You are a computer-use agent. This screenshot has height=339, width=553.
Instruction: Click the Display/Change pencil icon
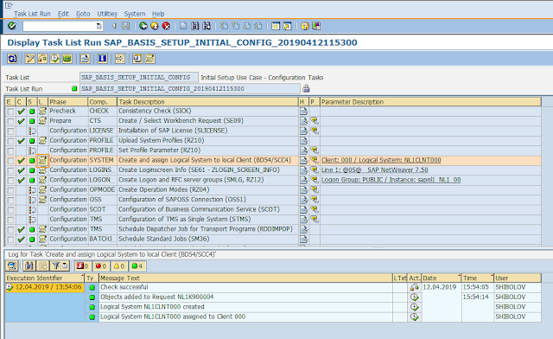pyautogui.click(x=30, y=58)
